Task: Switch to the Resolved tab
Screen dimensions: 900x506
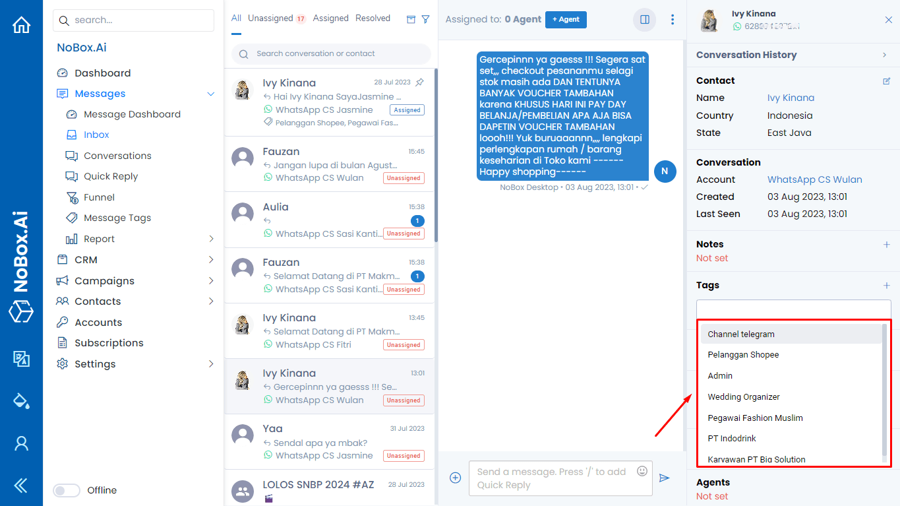Action: [373, 18]
